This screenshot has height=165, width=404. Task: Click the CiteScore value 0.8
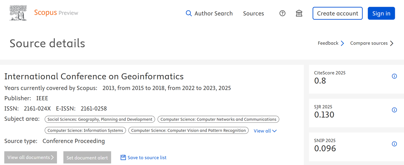320,81
